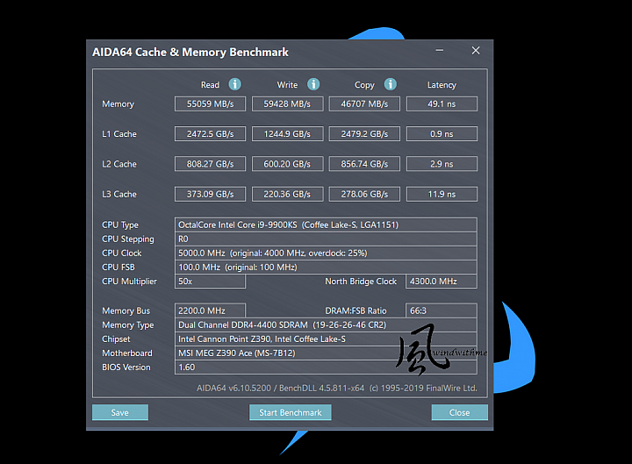The height and width of the screenshot is (464, 632).
Task: Click Motherboard field MSI MEG Z390 Ace
Action: click(326, 353)
